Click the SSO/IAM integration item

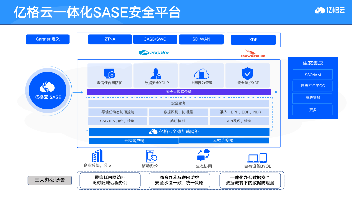[313, 75]
